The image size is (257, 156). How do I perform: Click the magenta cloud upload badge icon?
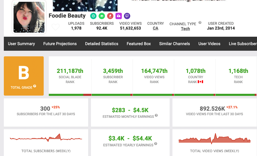119,16
